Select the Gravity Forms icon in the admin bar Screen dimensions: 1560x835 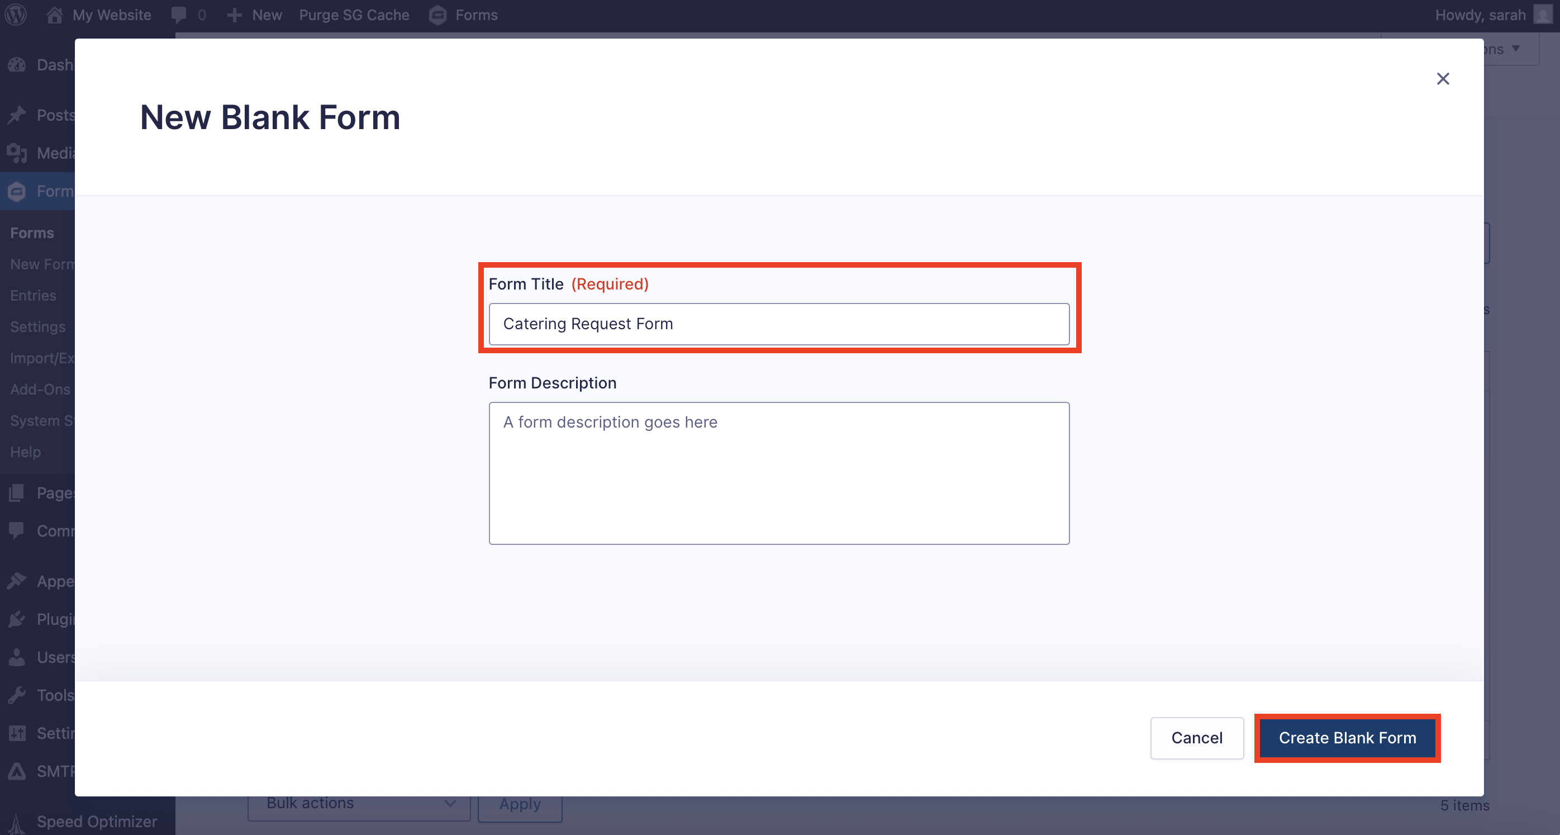(437, 15)
